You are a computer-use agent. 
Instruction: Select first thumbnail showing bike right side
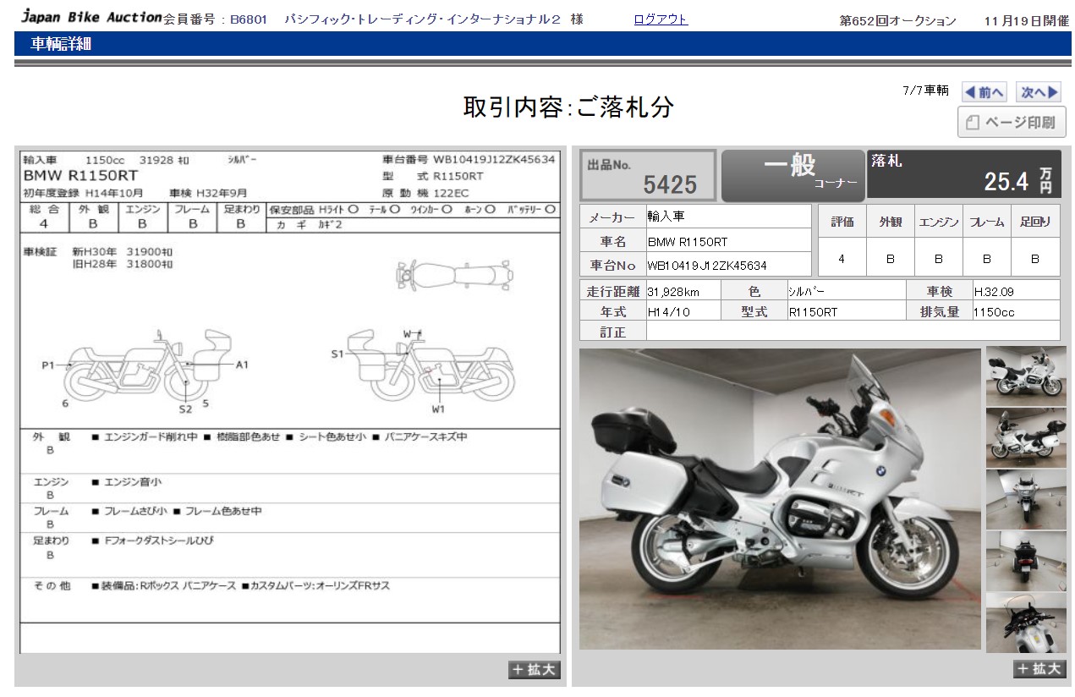coord(1026,376)
